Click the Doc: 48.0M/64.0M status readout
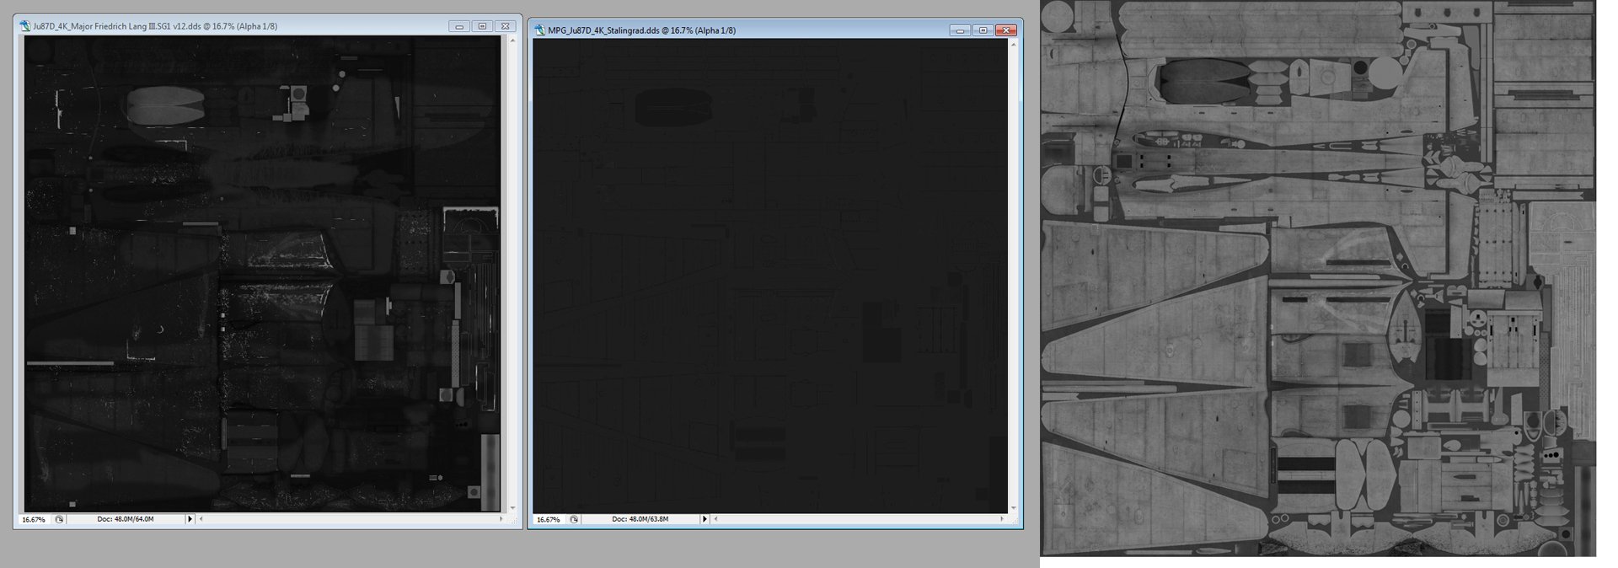This screenshot has width=1618, height=568. click(126, 519)
